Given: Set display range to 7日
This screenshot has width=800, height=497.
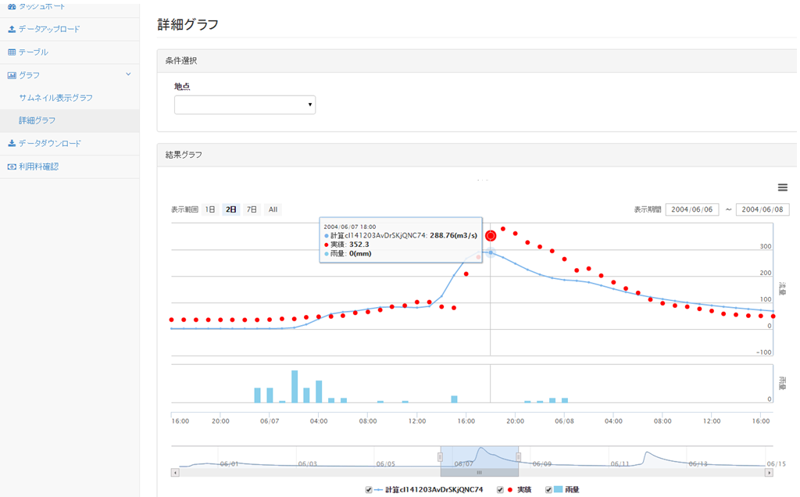Looking at the screenshot, I should point(252,209).
